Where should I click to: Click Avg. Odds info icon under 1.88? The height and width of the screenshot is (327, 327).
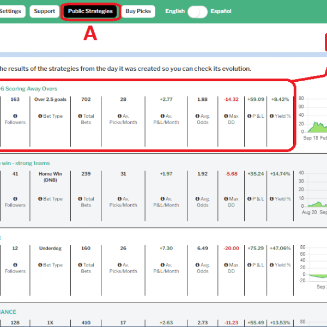(x=197, y=116)
